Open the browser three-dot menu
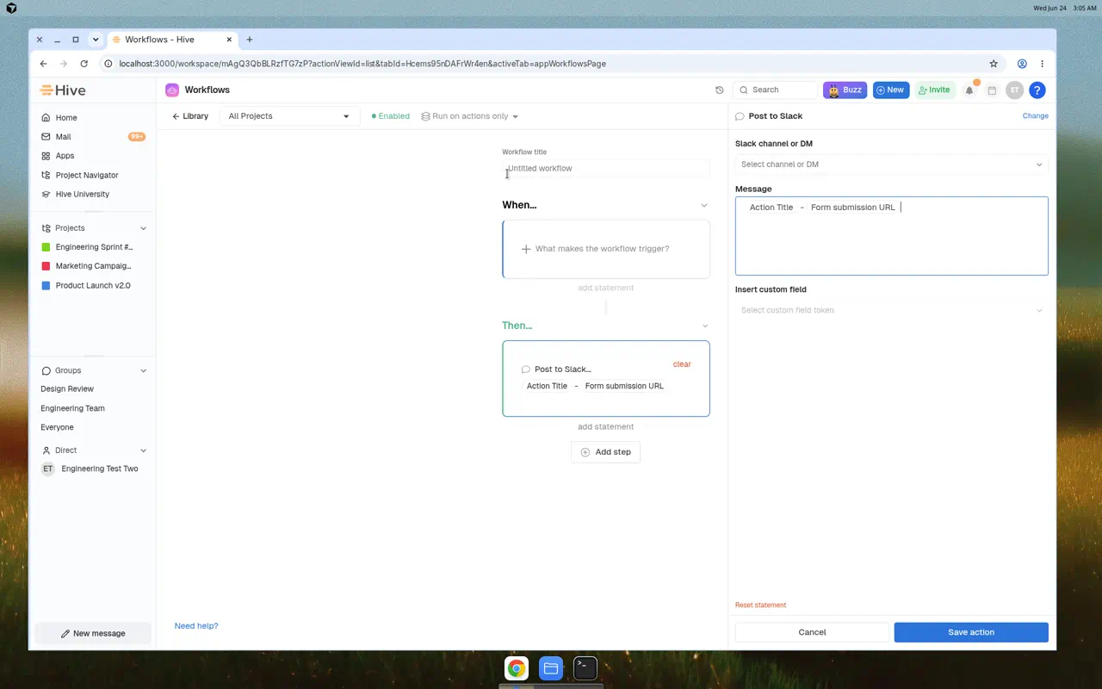The image size is (1102, 689). coord(1042,64)
